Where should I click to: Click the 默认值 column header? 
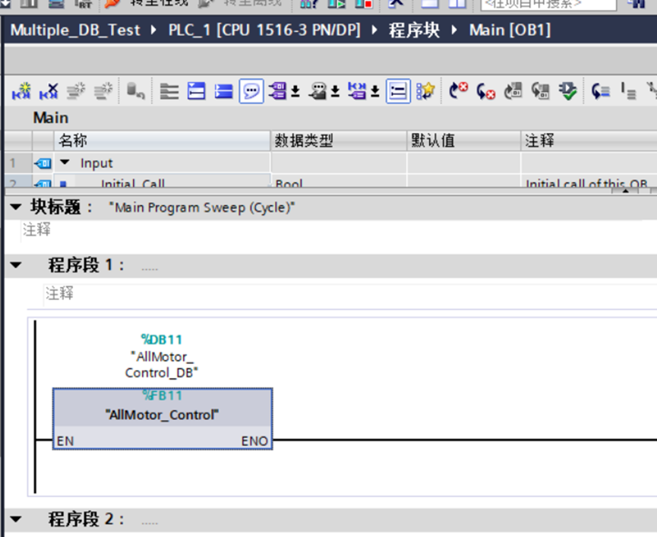(x=464, y=141)
